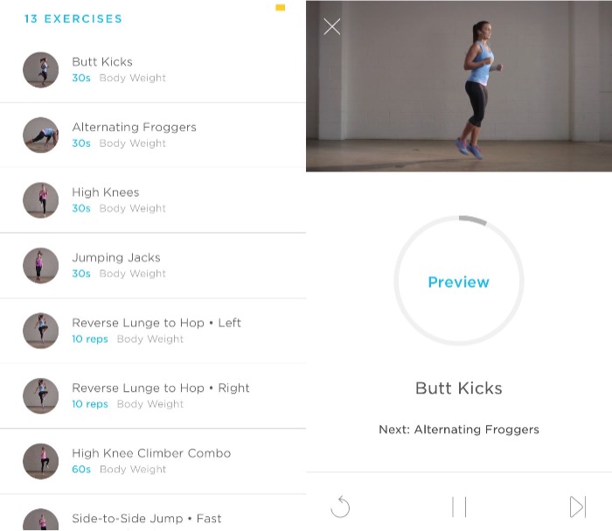Open Reverse Lunge to Hop Right entry

click(153, 395)
